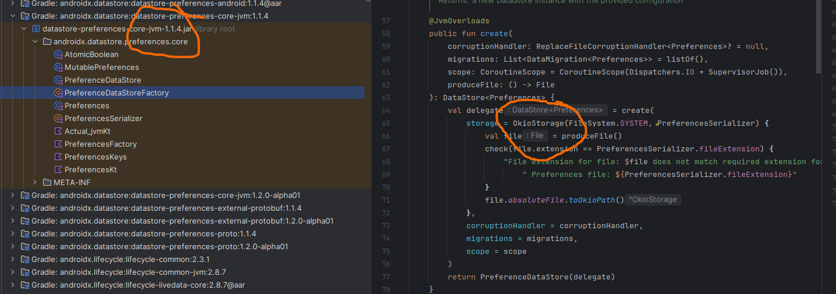Click the datastore-preferences-core-jvm-1.1.4.jar archive icon
The width and height of the screenshot is (836, 294).
(36, 29)
